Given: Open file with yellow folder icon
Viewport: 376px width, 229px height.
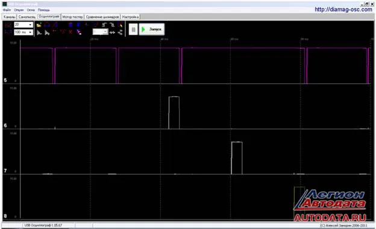Looking at the screenshot, I should pyautogui.click(x=39, y=25).
